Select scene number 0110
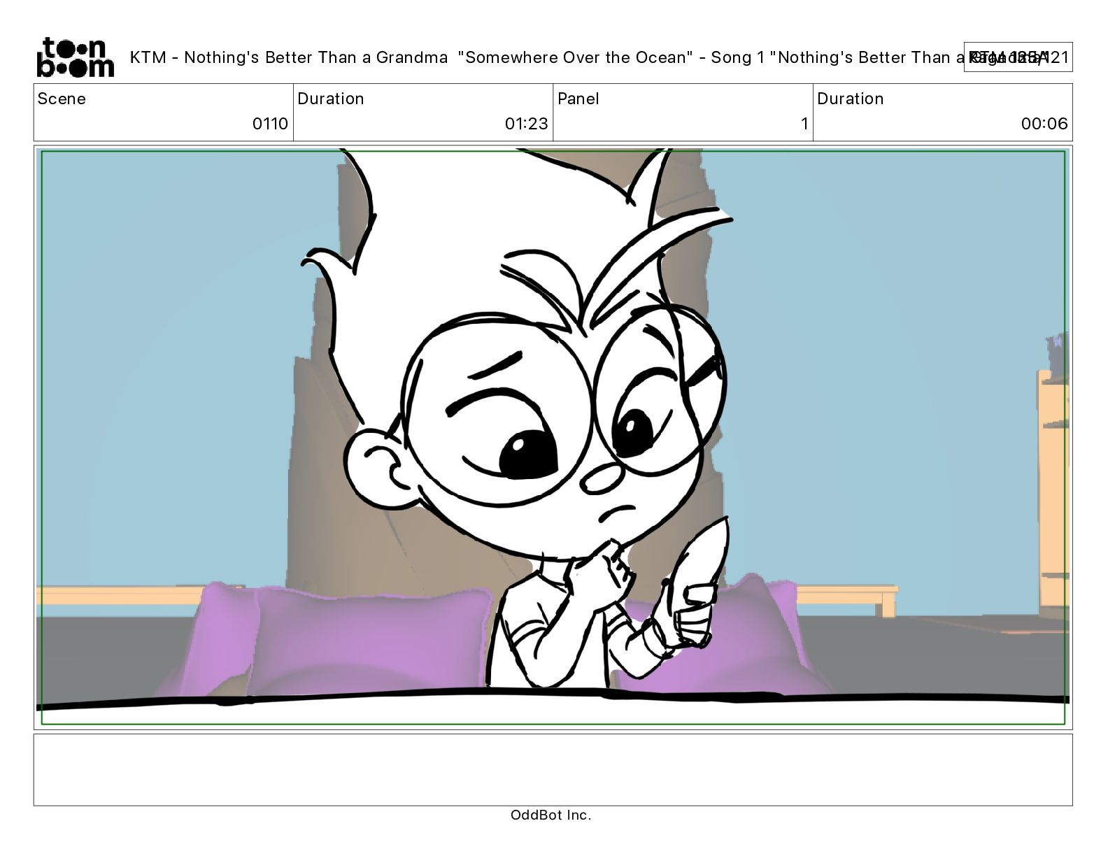The width and height of the screenshot is (1108, 856). tap(270, 124)
